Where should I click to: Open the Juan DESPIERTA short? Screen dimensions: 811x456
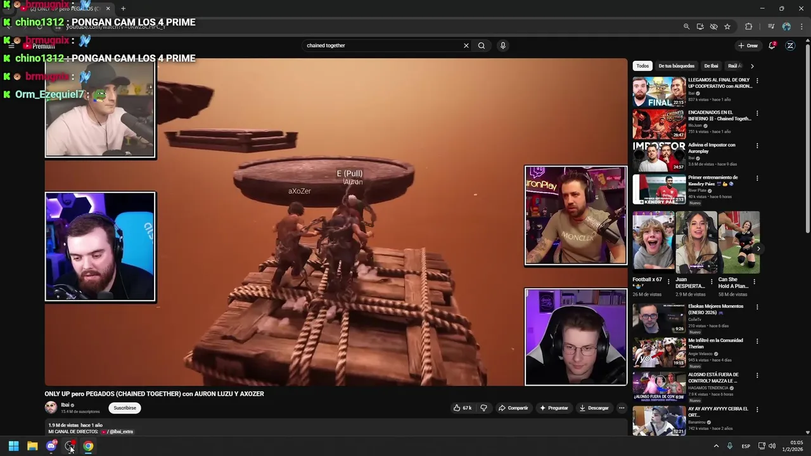tap(696, 243)
